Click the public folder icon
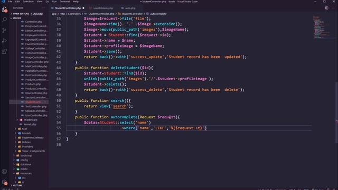Image resolution: width=338 pixels, height=190 pixels. coord(18,169)
